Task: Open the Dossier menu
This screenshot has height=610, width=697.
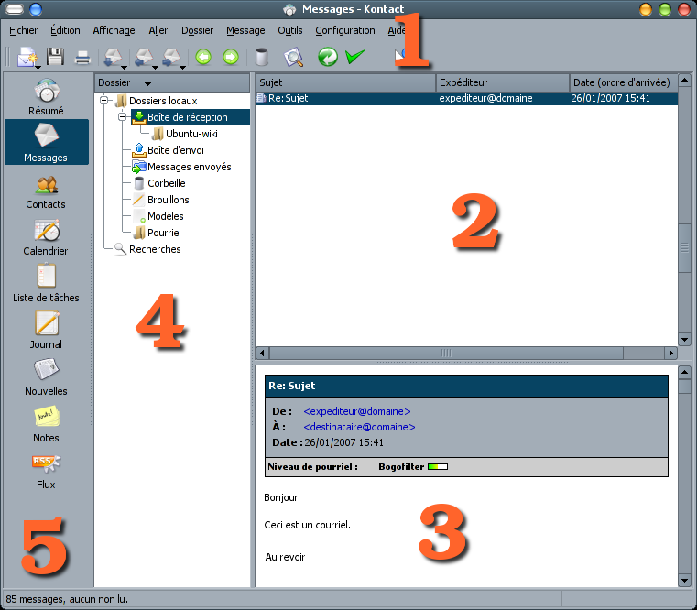Action: click(197, 30)
